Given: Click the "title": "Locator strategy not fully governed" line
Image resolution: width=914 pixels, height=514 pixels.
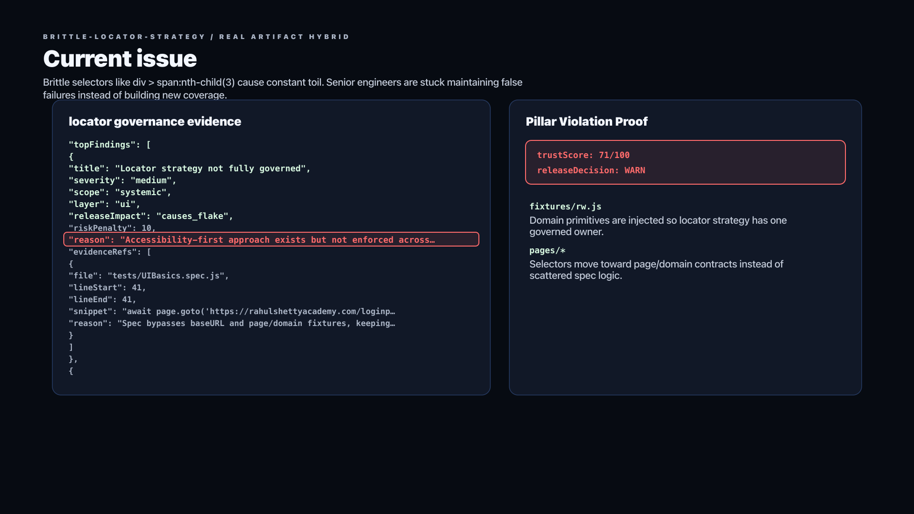Looking at the screenshot, I should point(189,168).
